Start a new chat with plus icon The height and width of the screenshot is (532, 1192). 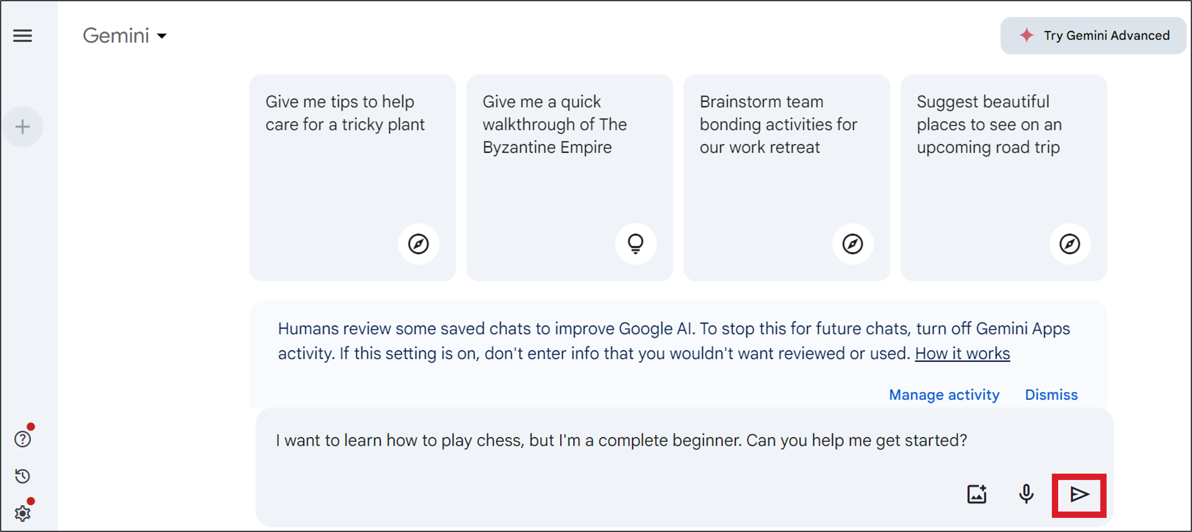click(22, 127)
